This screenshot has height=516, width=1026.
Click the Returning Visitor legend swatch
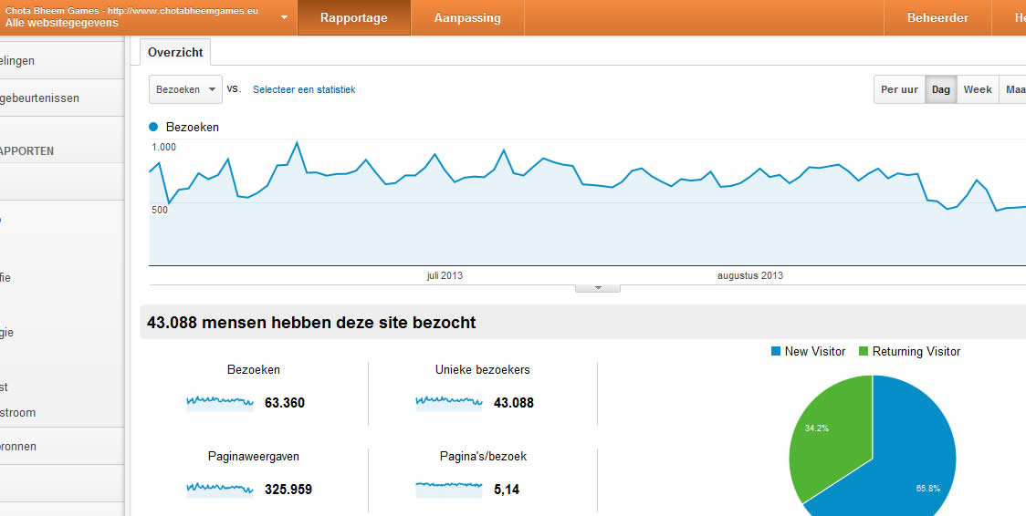tap(864, 351)
